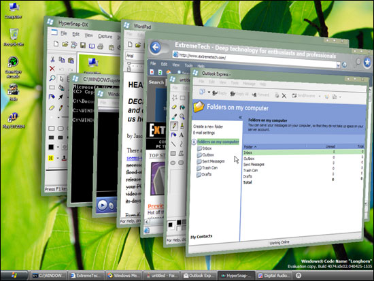Collapse the Folders on my computer tree
The width and height of the screenshot is (374, 281).
(194, 142)
